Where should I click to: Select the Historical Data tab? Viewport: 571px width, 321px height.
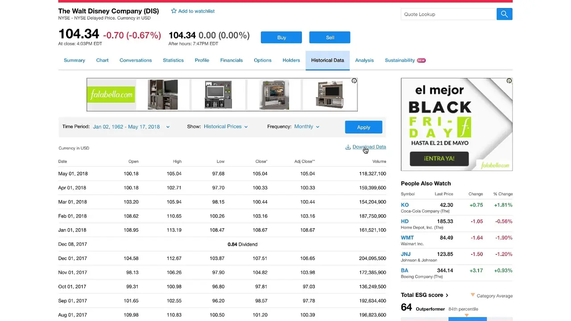[x=327, y=60]
